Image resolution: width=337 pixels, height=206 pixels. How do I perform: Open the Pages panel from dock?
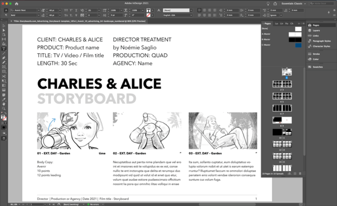click(x=322, y=25)
